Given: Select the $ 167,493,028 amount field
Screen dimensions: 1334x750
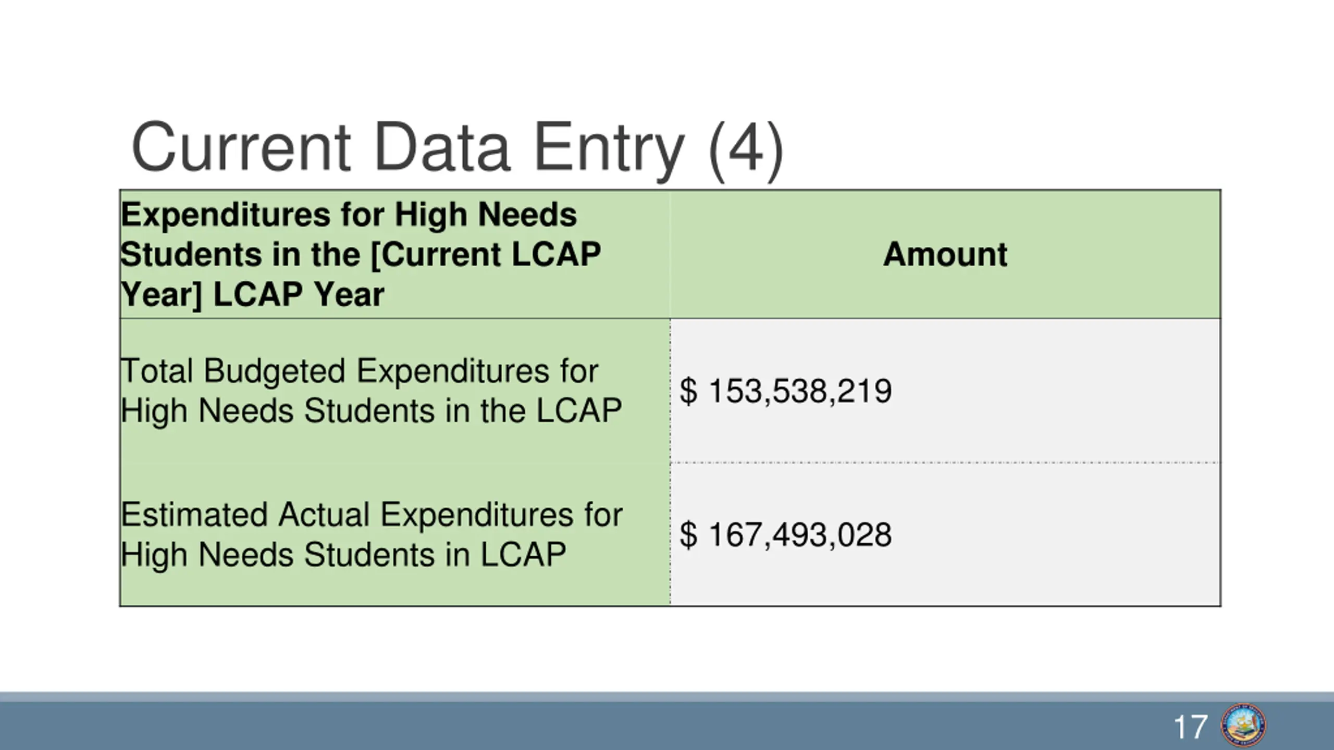Looking at the screenshot, I should [945, 534].
